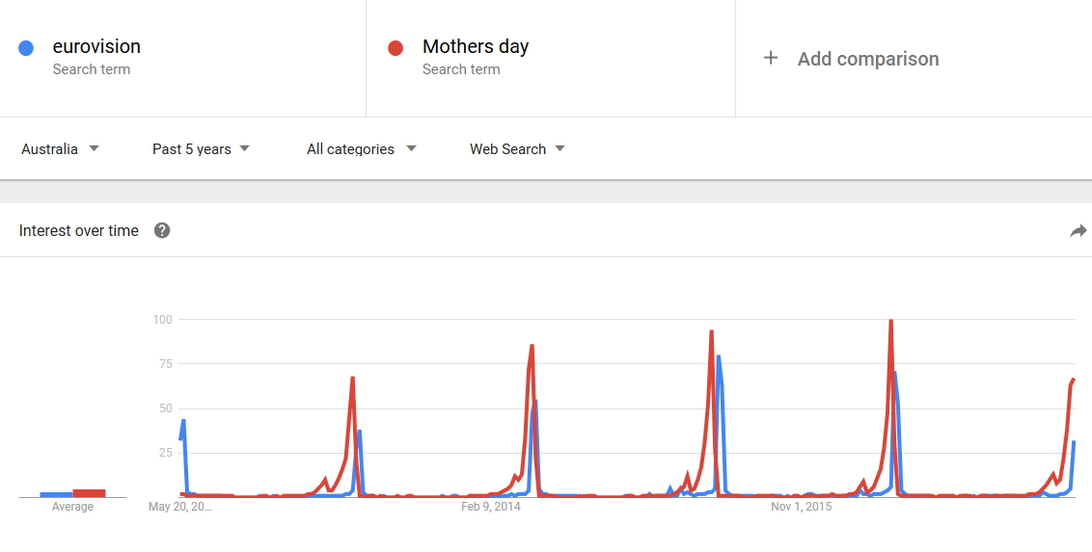This screenshot has width=1092, height=552.
Task: Click the tallest blue eurovision peak
Action: point(719,357)
